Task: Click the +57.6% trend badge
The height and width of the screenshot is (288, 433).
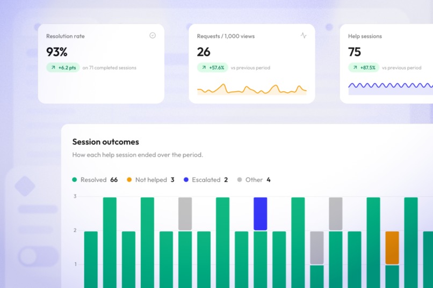Action: 212,68
